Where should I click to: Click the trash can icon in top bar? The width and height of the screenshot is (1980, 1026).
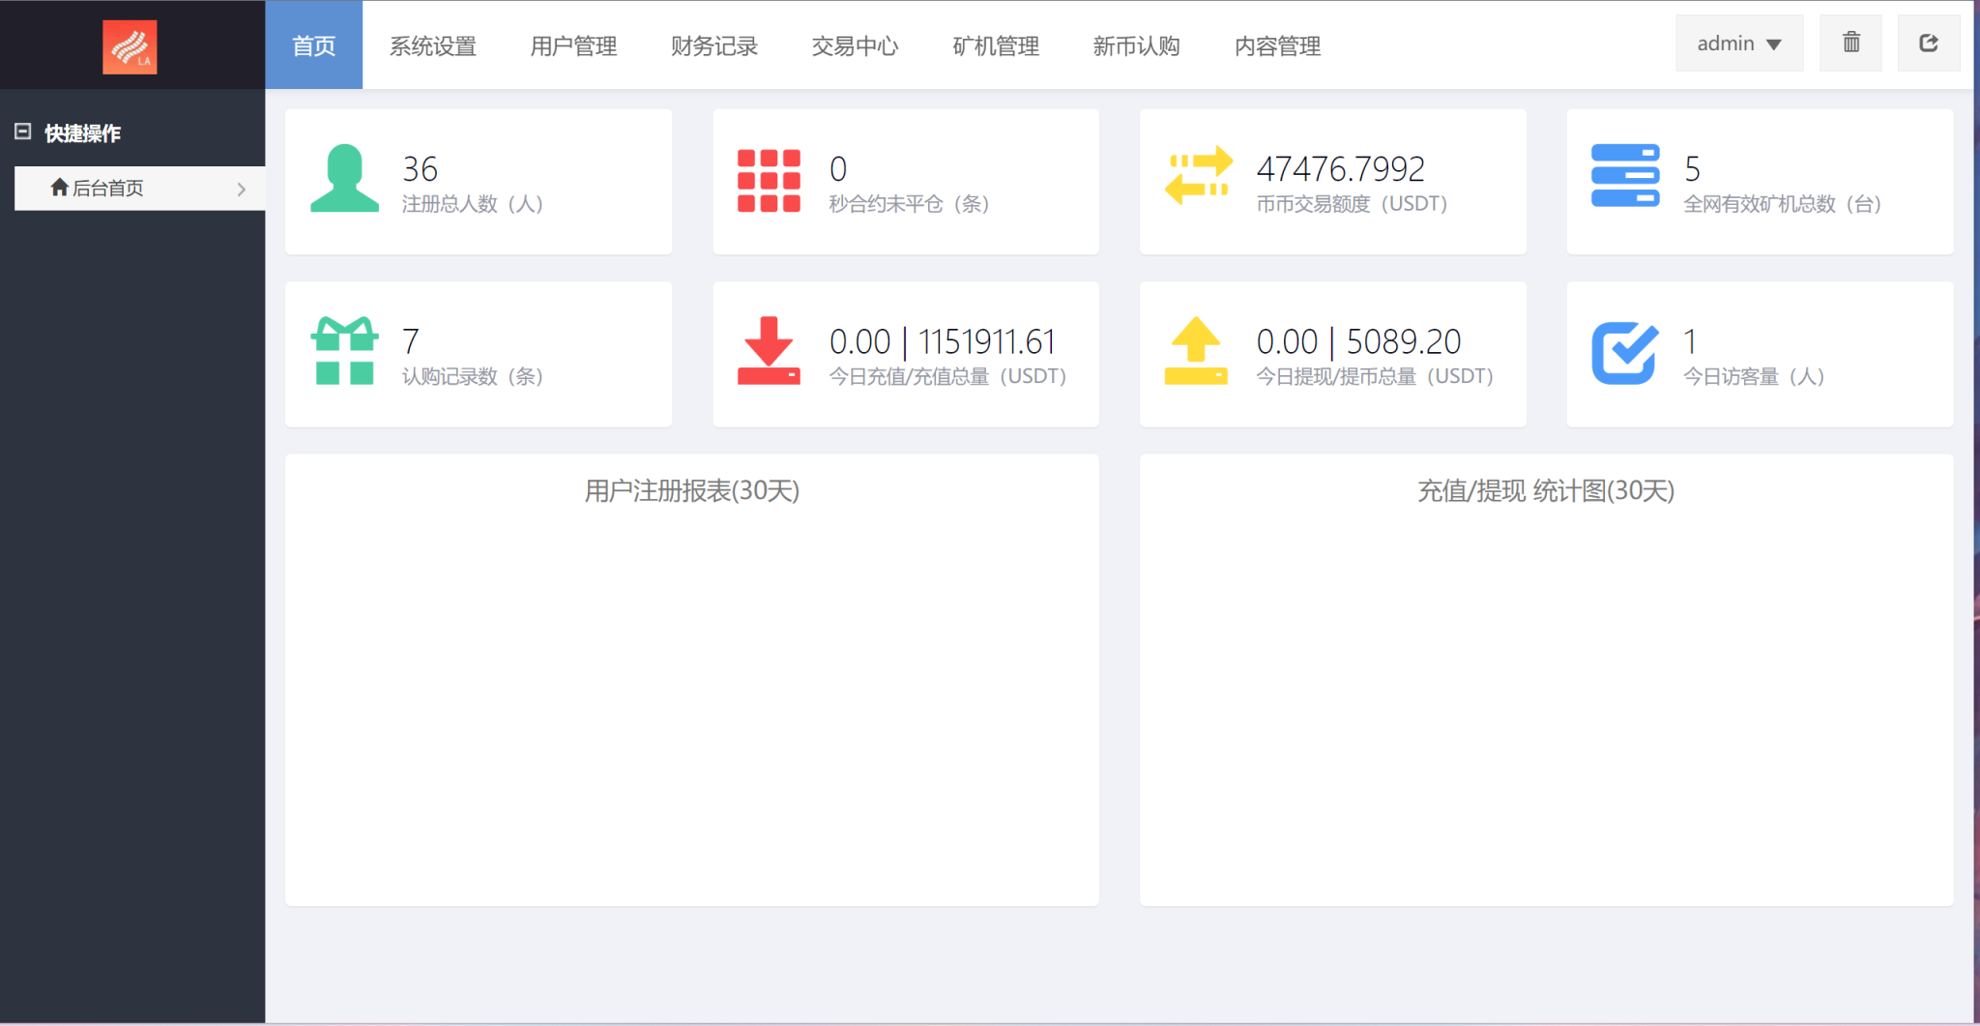coord(1850,43)
